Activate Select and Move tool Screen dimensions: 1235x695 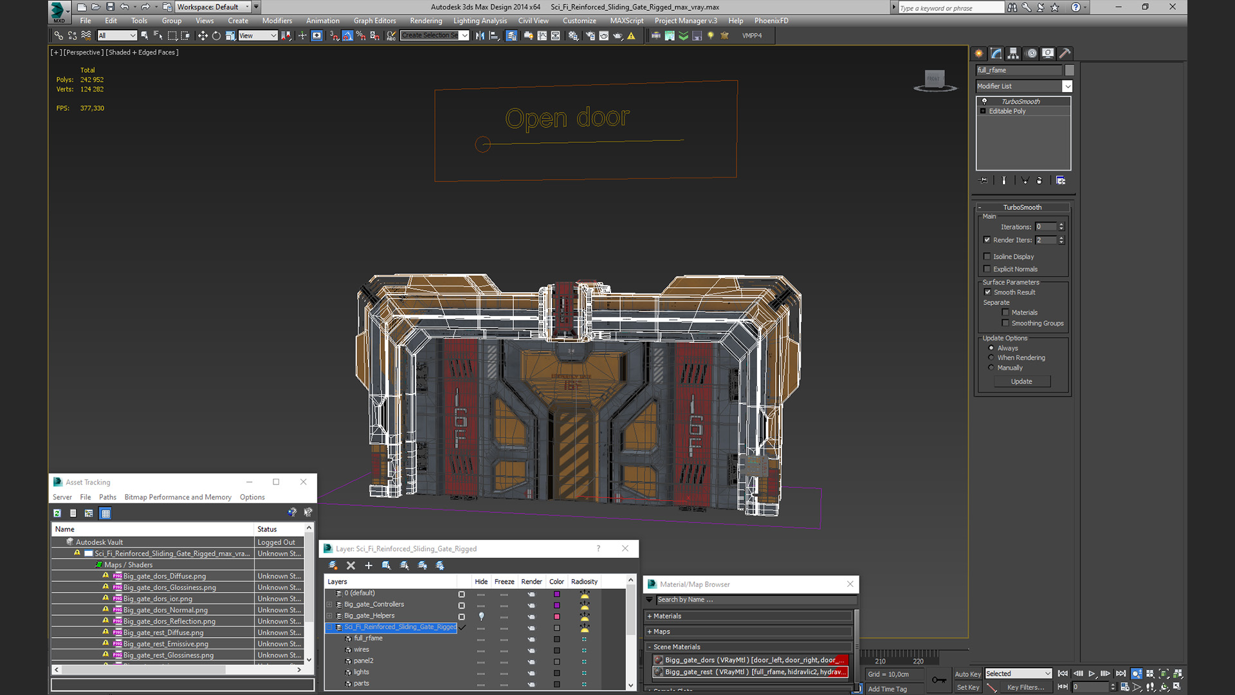click(203, 36)
